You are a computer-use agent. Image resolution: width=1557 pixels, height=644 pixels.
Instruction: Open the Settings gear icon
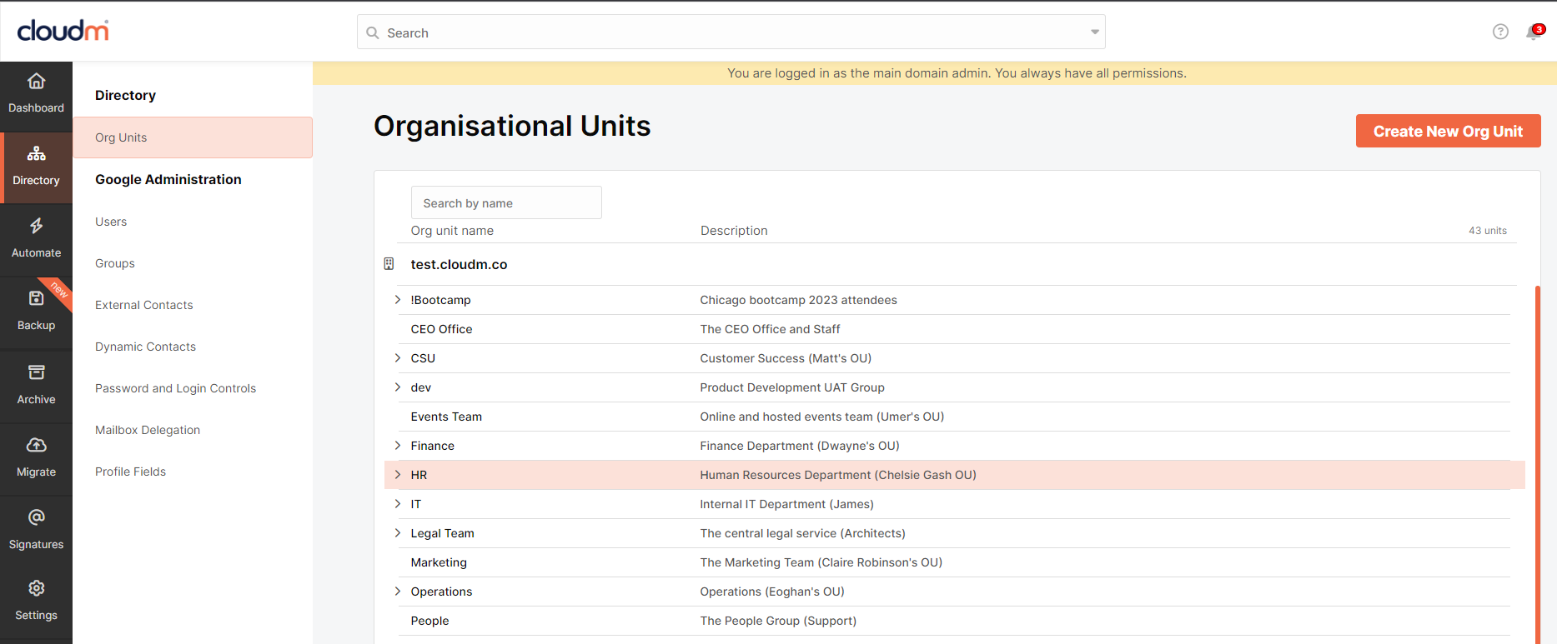(x=36, y=588)
